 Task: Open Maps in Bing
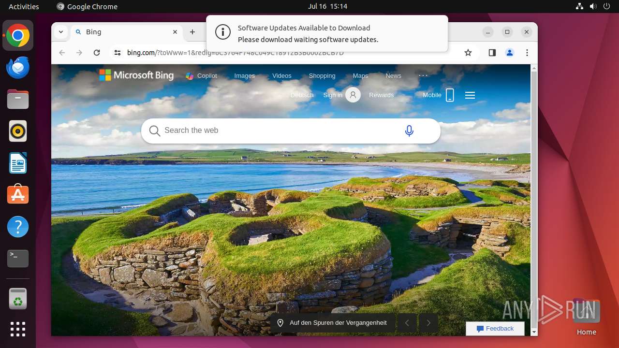tap(360, 76)
